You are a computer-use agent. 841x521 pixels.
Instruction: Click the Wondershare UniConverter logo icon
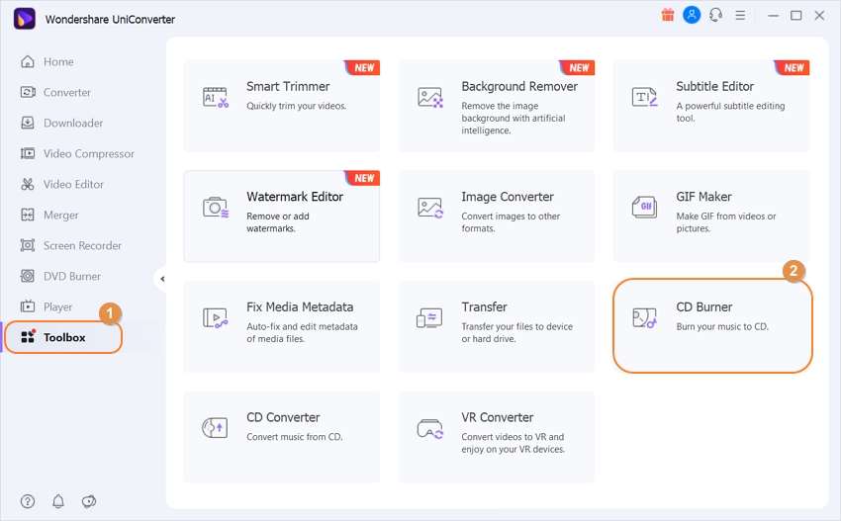pos(24,19)
